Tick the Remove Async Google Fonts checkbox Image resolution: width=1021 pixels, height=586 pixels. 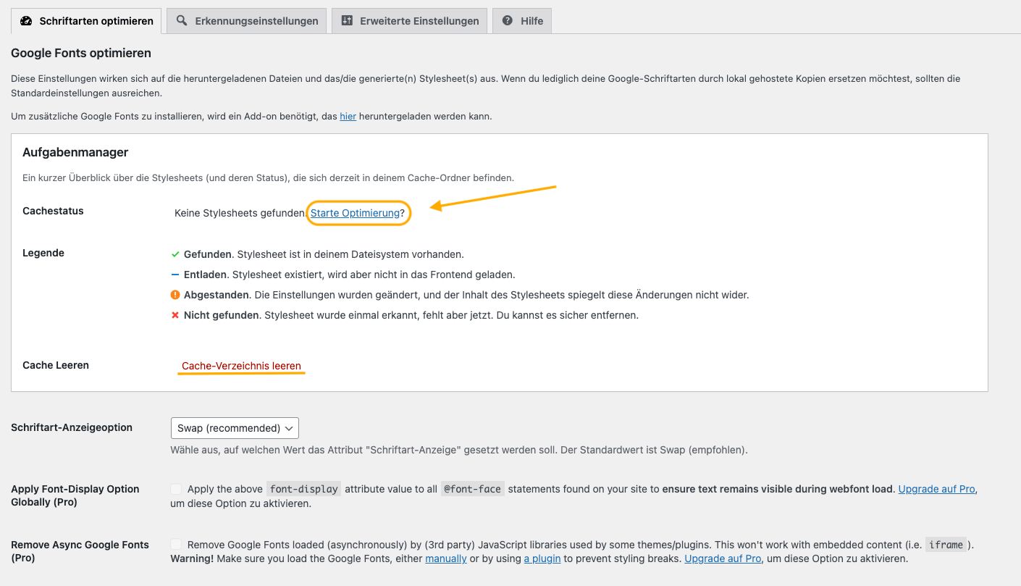tap(177, 544)
